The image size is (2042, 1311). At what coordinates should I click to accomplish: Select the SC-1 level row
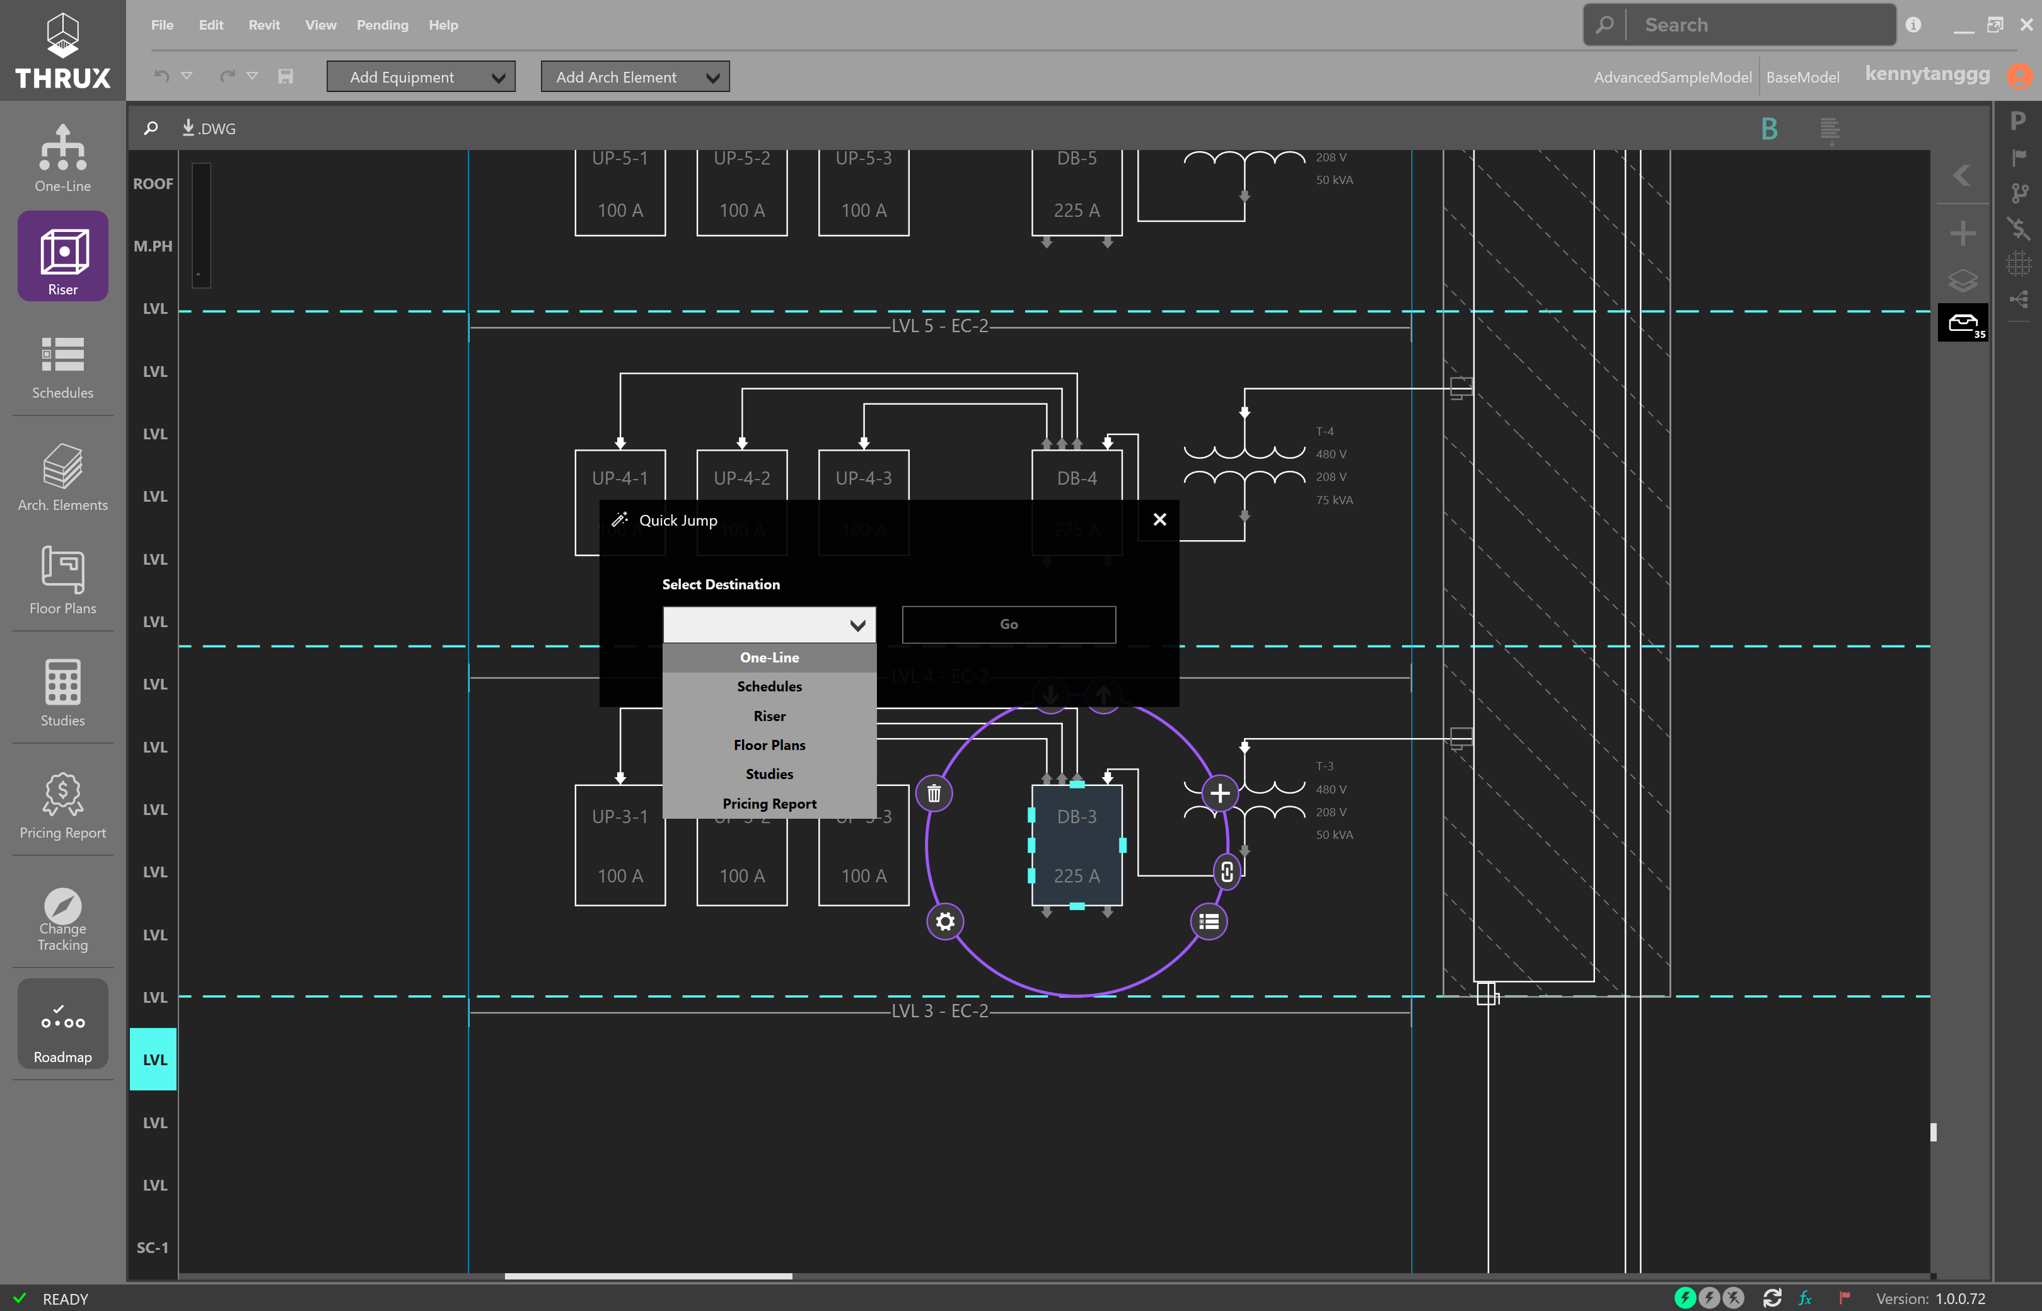153,1247
